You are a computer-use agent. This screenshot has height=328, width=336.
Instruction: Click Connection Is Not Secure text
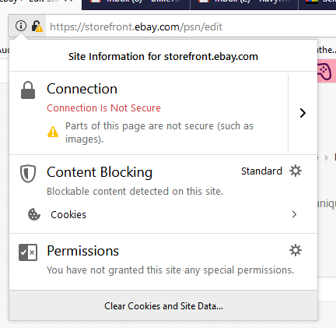103,108
